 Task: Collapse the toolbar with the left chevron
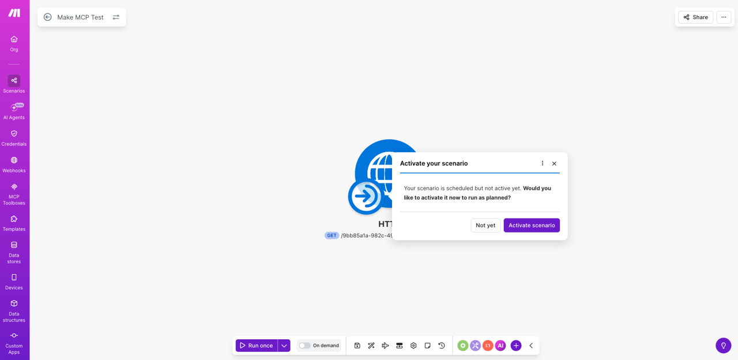click(531, 346)
